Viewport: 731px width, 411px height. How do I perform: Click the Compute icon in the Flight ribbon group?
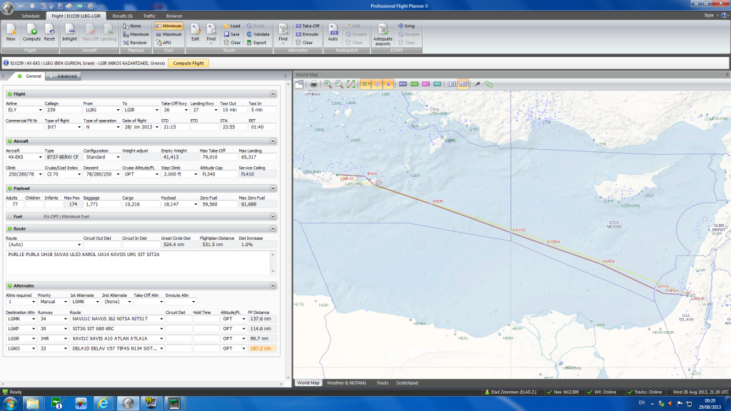pos(31,32)
